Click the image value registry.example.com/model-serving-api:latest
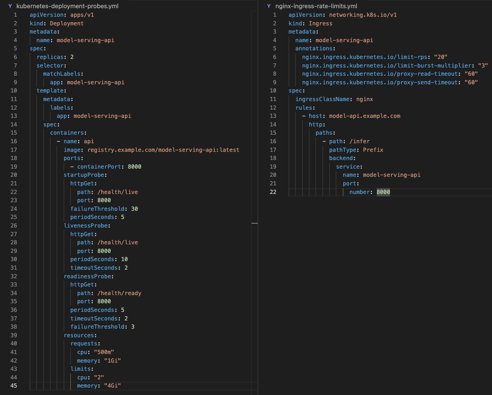The height and width of the screenshot is (395, 492). [x=163, y=150]
